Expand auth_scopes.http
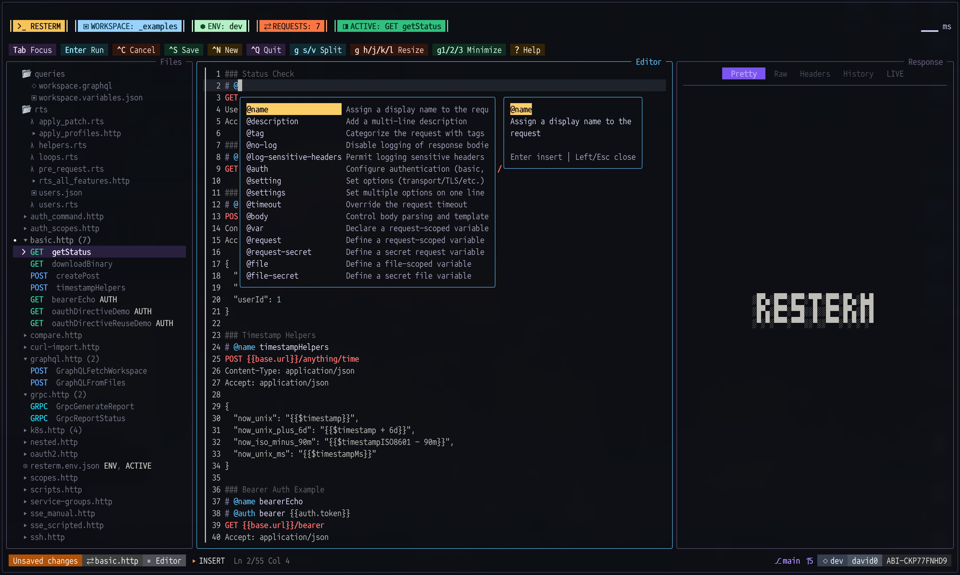Screen dimensions: 960x575 tap(25, 228)
